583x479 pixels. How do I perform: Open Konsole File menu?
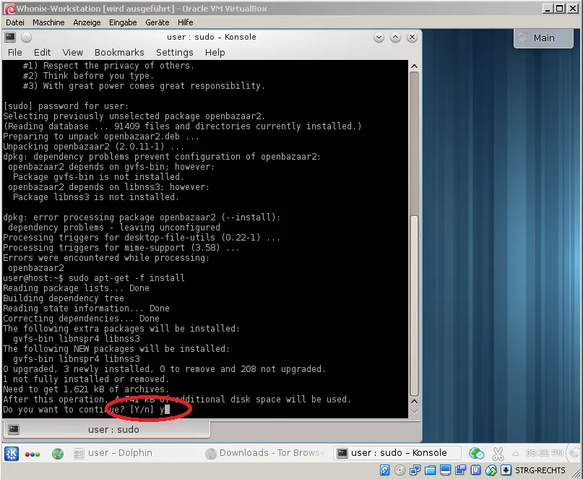pos(15,53)
